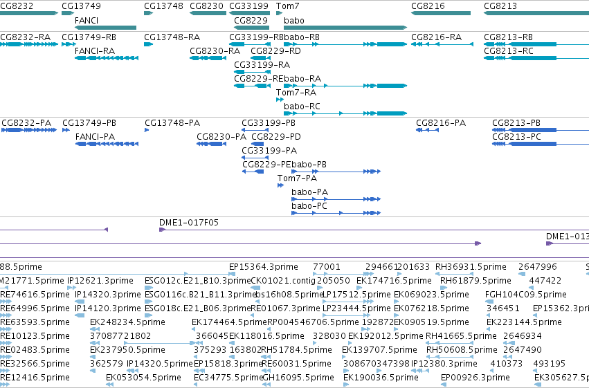Click the EK053054.5prime EST label

click(143, 378)
